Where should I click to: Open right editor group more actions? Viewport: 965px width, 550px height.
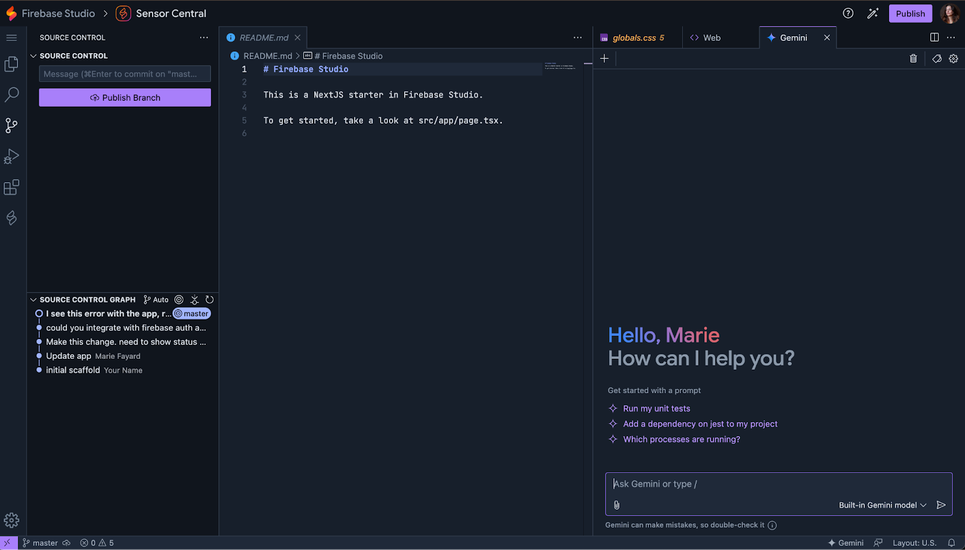tap(951, 37)
